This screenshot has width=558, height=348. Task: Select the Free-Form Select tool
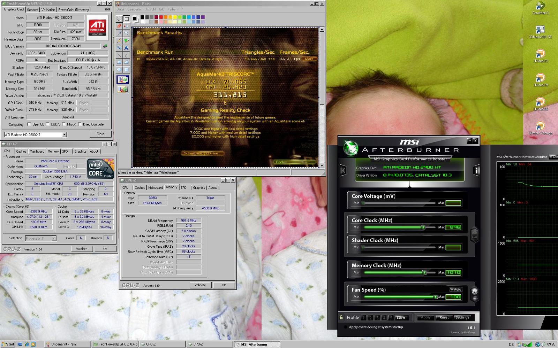(119, 19)
